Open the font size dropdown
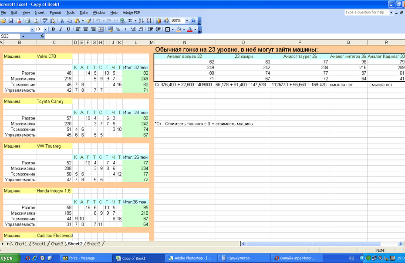This screenshot has width=405, height=263. (45, 30)
